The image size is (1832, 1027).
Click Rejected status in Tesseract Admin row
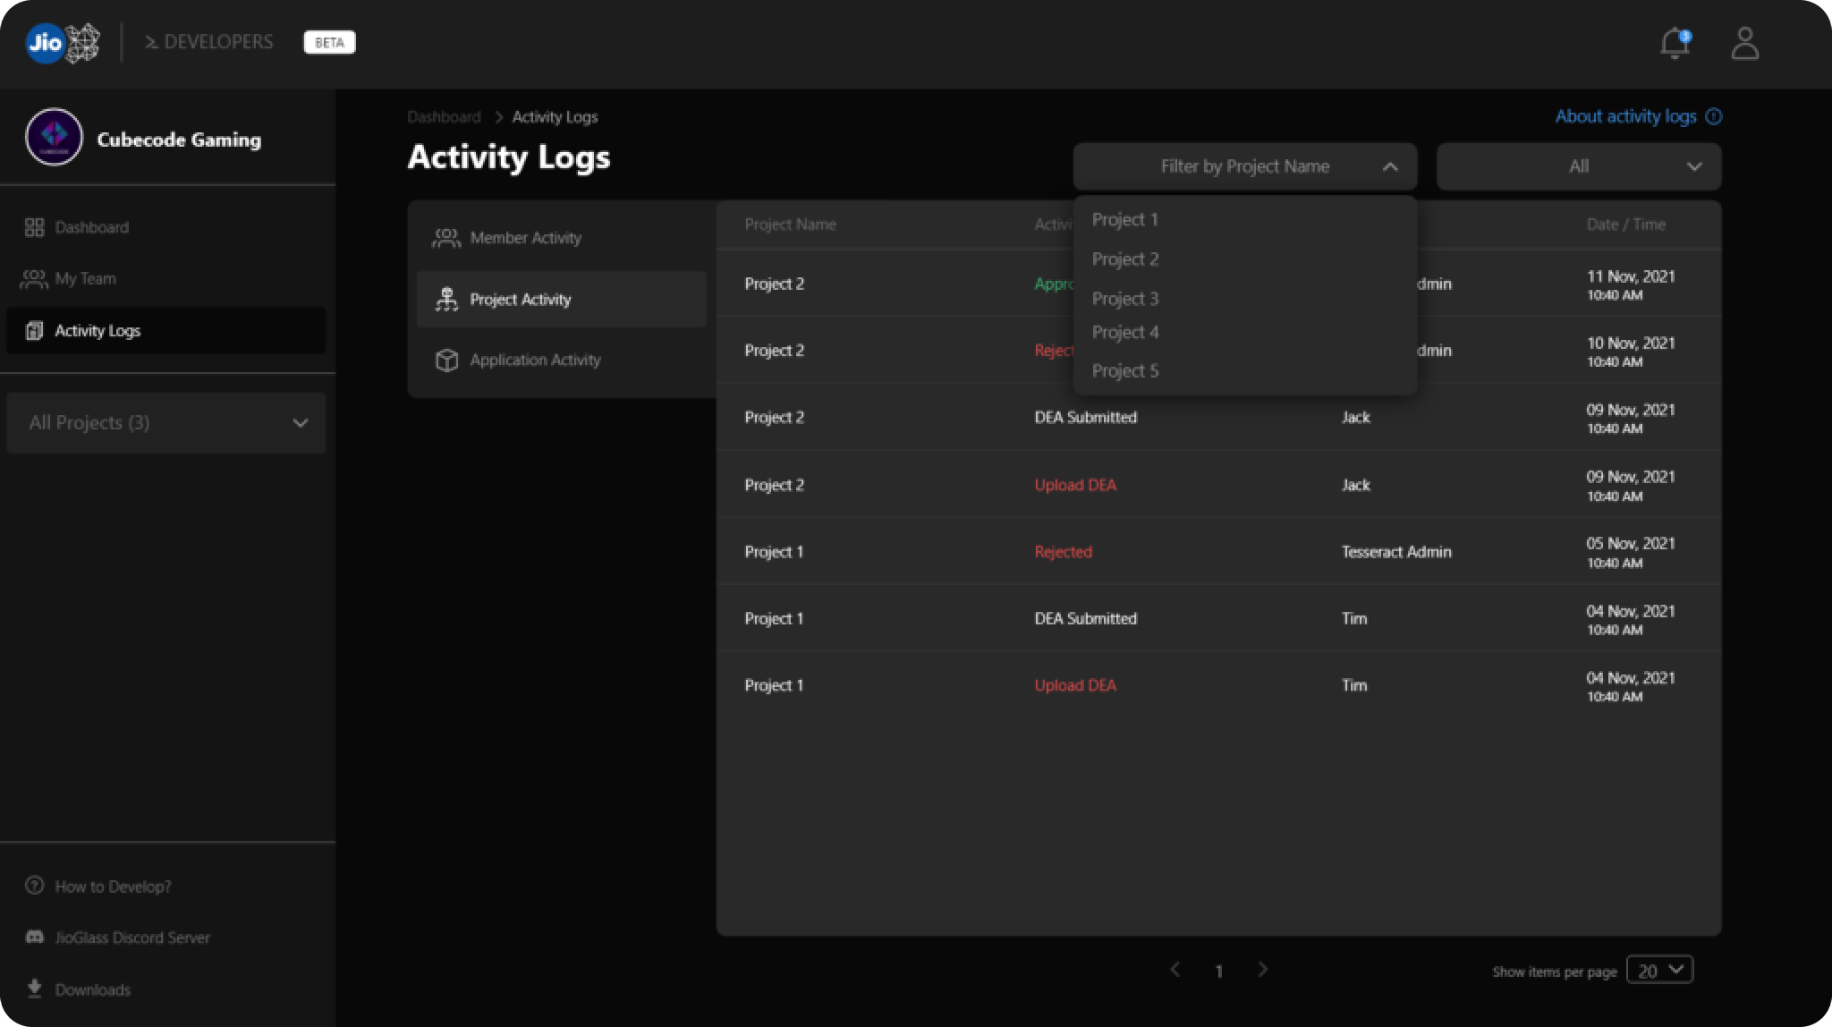pyautogui.click(x=1063, y=552)
